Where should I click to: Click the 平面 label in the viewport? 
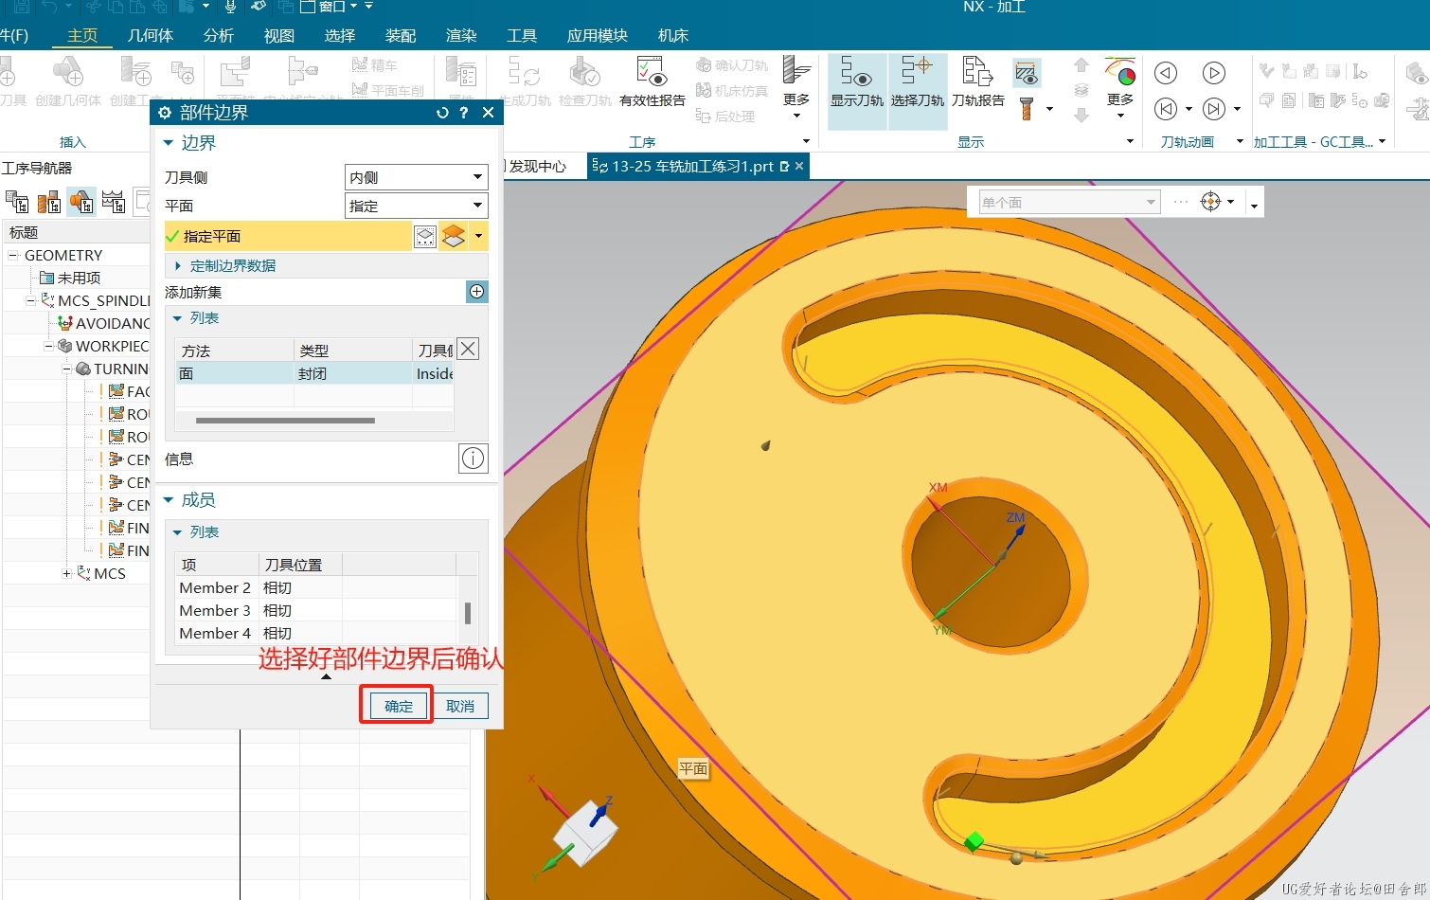click(693, 769)
